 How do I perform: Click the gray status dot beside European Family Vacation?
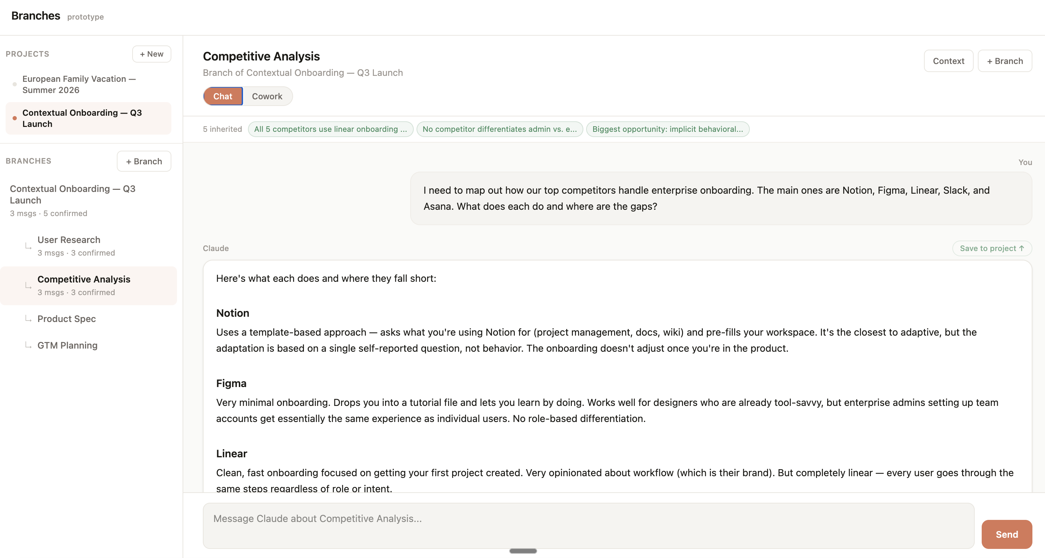pyautogui.click(x=15, y=84)
